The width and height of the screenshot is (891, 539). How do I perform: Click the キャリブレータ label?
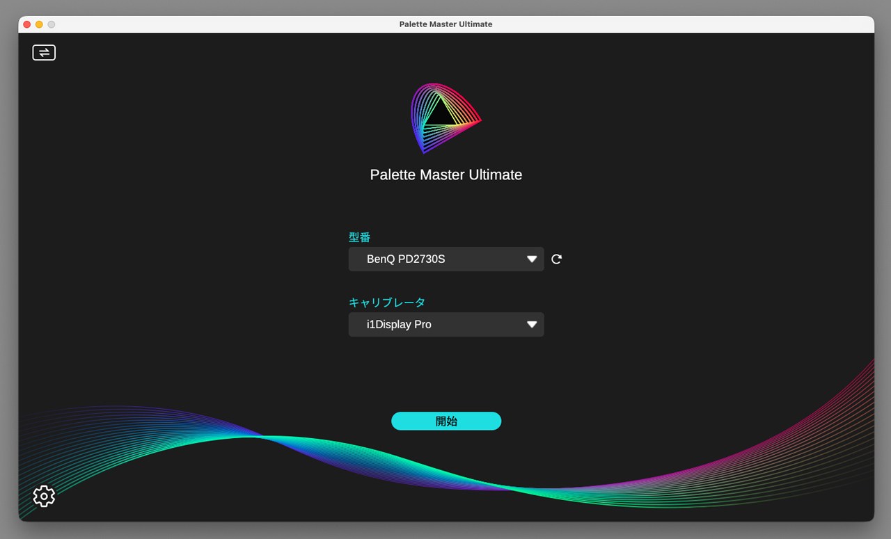coord(386,303)
